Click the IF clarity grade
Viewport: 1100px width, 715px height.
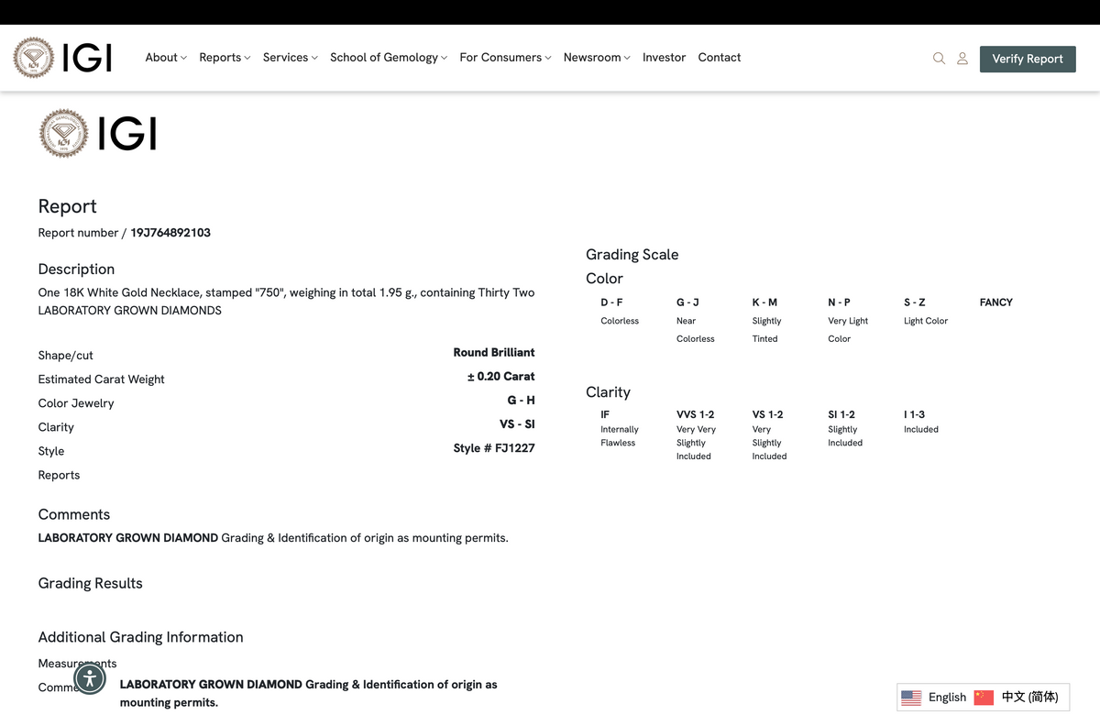605,414
